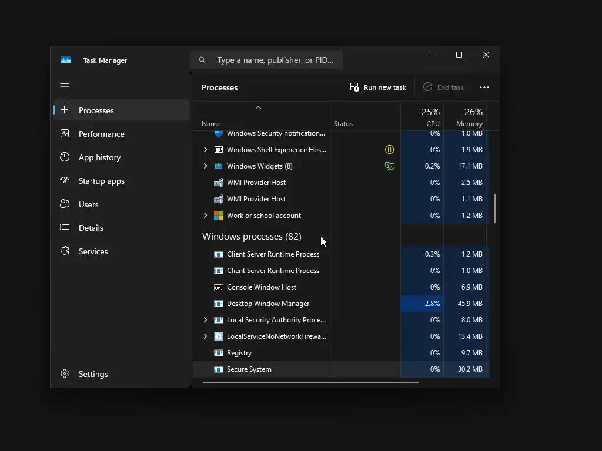Open the Details page

coord(121,227)
